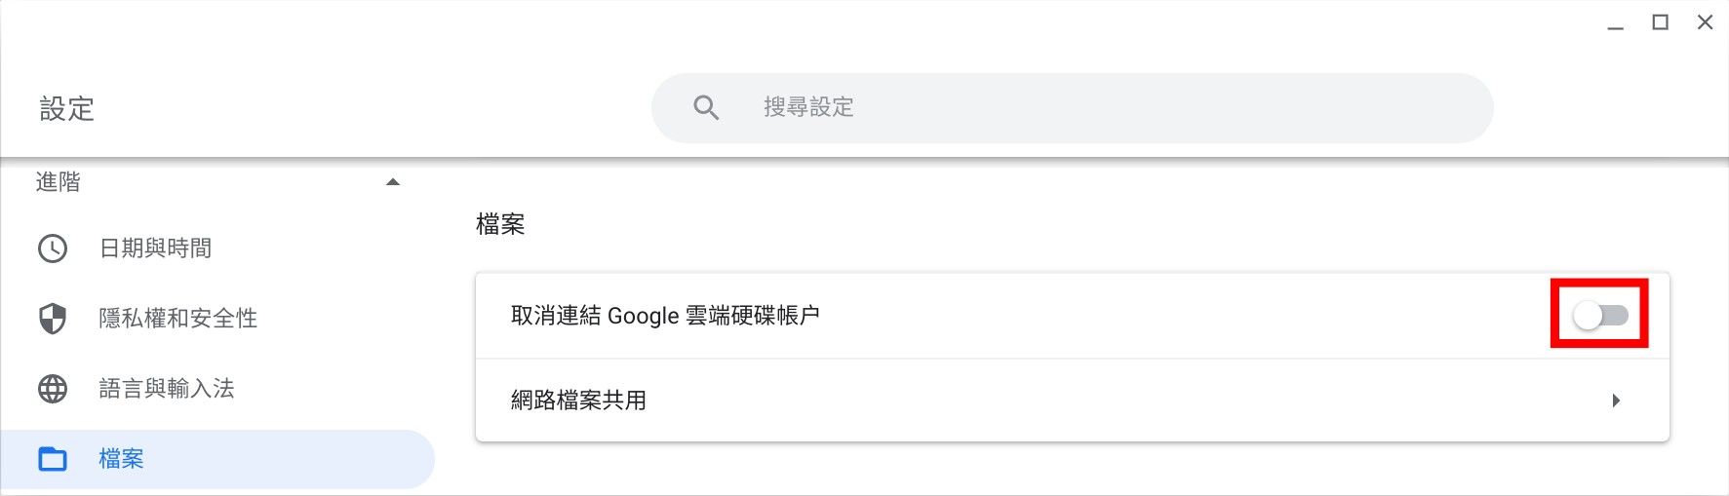Open 網路檔案共用 using its right arrow
This screenshot has height=496, width=1729.
pyautogui.click(x=1616, y=401)
